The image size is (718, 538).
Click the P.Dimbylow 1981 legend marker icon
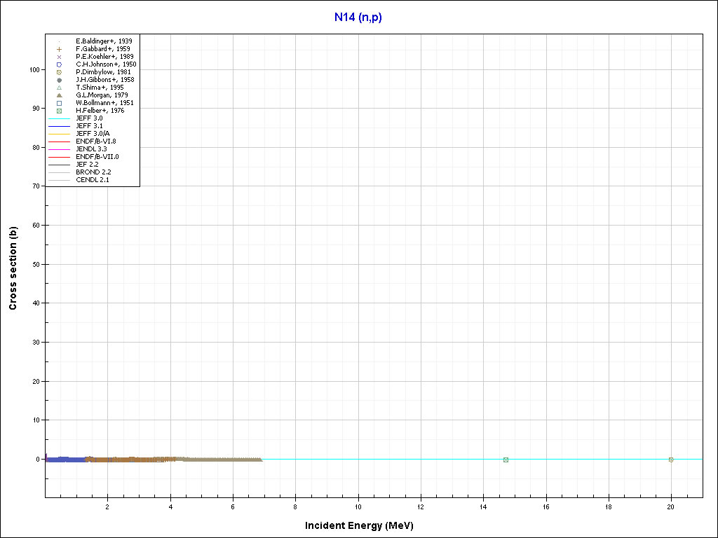[60, 72]
